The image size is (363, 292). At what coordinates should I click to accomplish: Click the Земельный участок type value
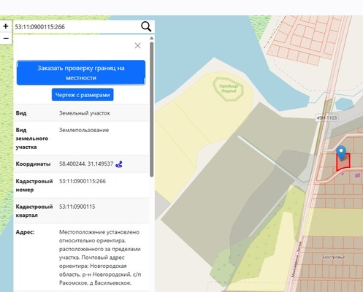click(85, 113)
